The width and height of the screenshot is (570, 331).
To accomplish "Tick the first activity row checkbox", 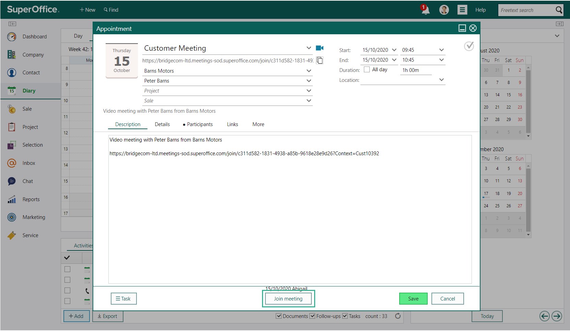I will (x=67, y=269).
